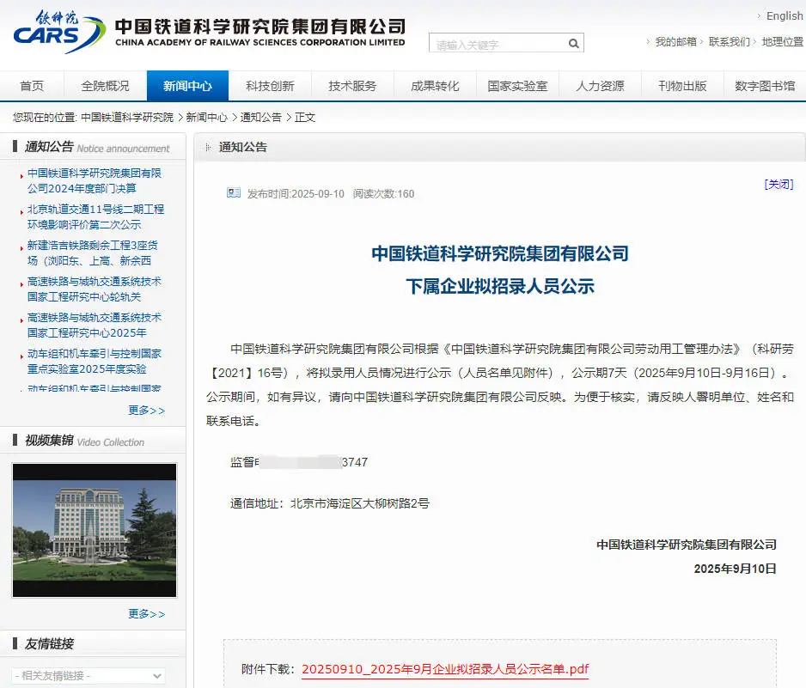Expand 相关友情链接 dropdown

point(89,676)
